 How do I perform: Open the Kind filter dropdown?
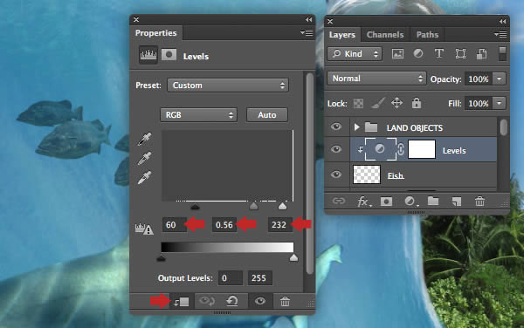pos(355,54)
